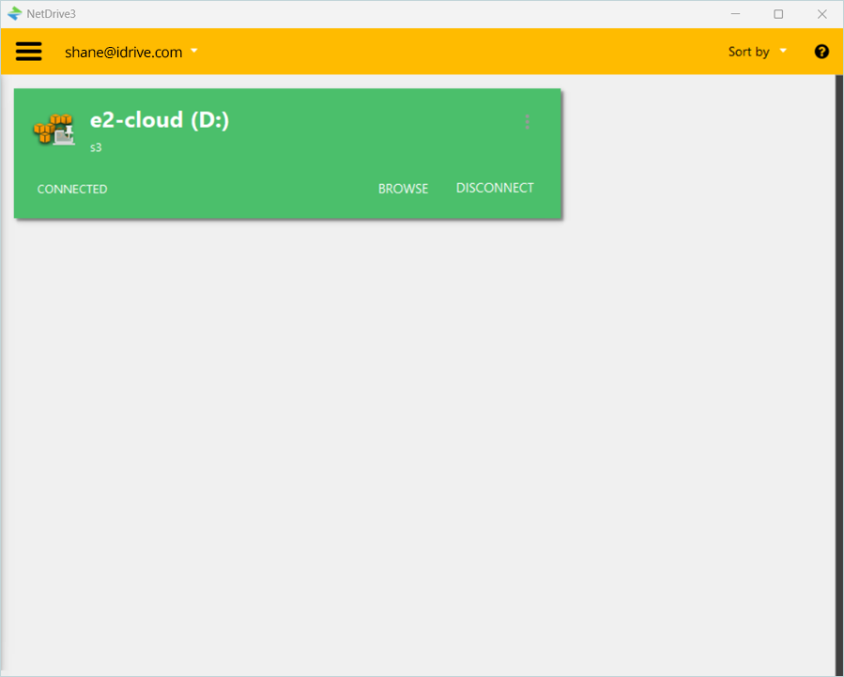Open the three-dot options on e2-cloud
The width and height of the screenshot is (844, 677).
pyautogui.click(x=527, y=122)
